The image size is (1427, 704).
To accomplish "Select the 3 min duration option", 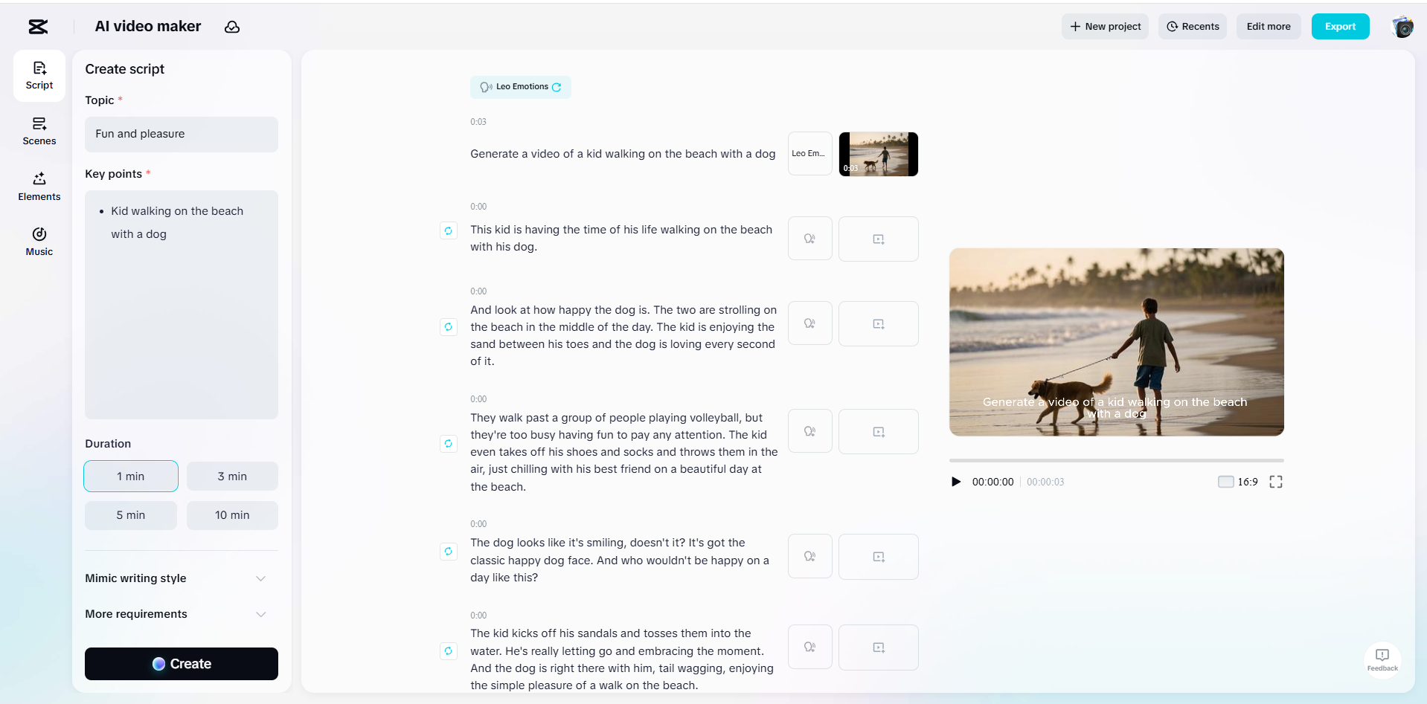I will [x=232, y=477].
